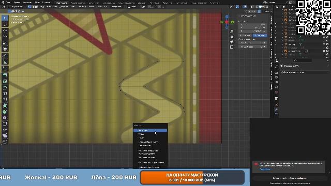The width and height of the screenshot is (331, 186).
Task: Select the Edge Slide tool
Action: (x=5, y=123)
